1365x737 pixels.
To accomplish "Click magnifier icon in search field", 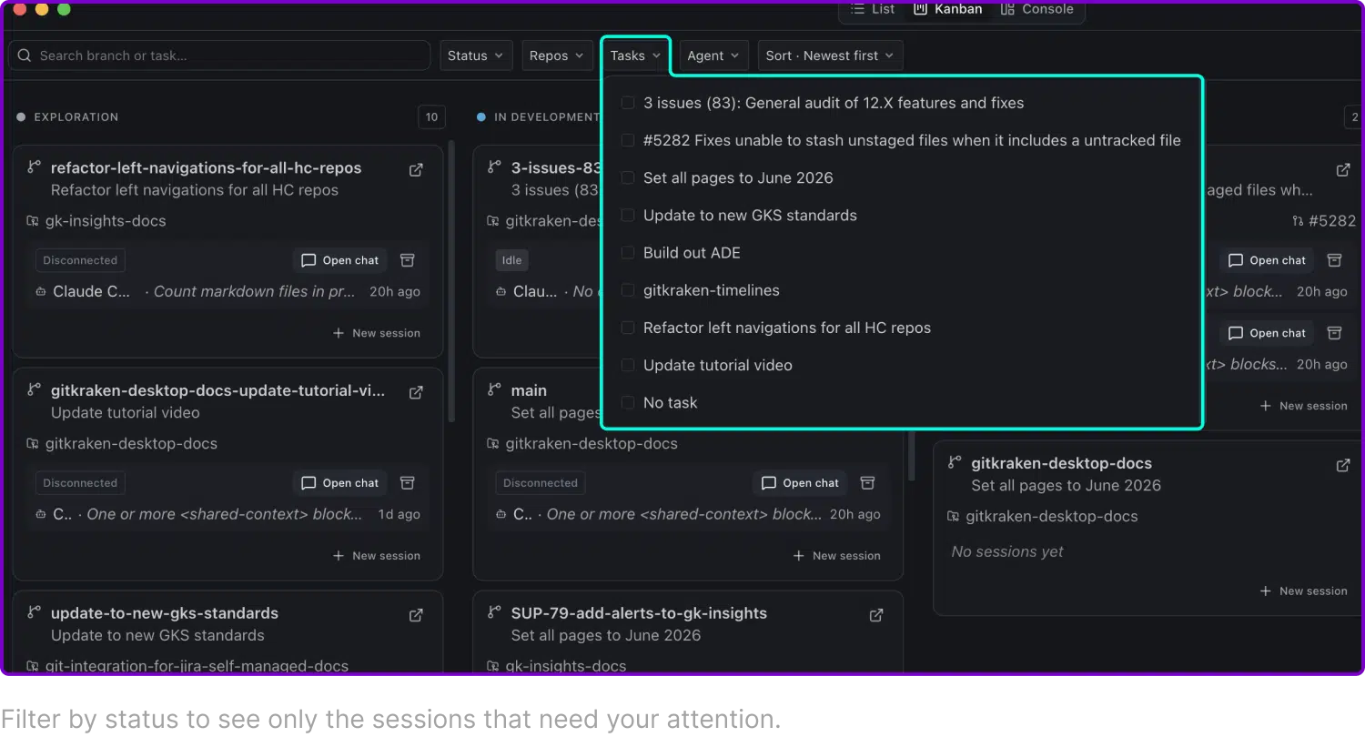I will click(25, 56).
